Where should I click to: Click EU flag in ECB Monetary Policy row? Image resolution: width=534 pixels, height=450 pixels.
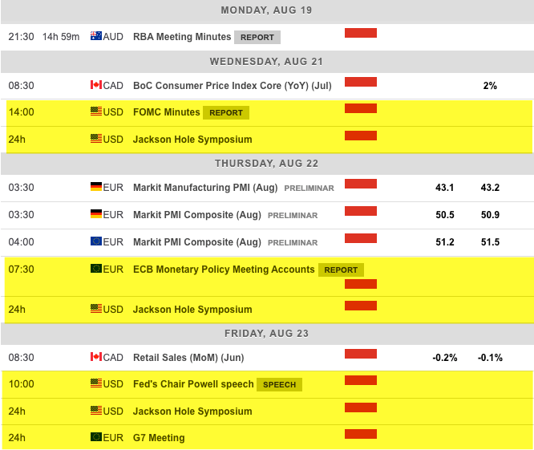(96, 270)
